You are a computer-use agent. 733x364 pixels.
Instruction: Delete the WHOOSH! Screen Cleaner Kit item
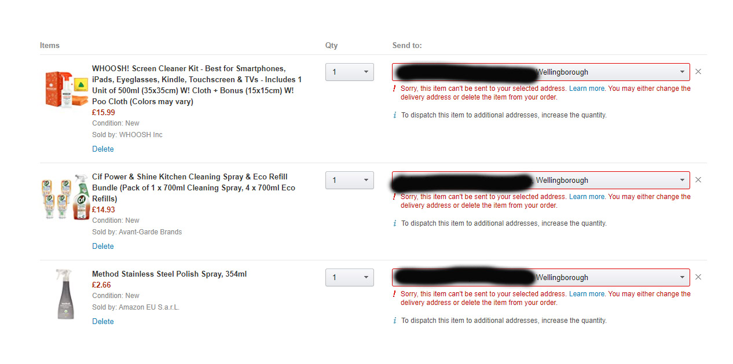103,149
